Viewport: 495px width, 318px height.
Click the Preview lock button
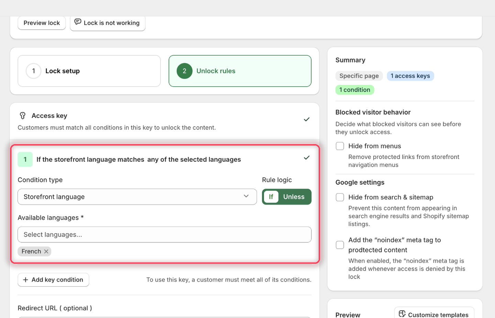point(42,23)
